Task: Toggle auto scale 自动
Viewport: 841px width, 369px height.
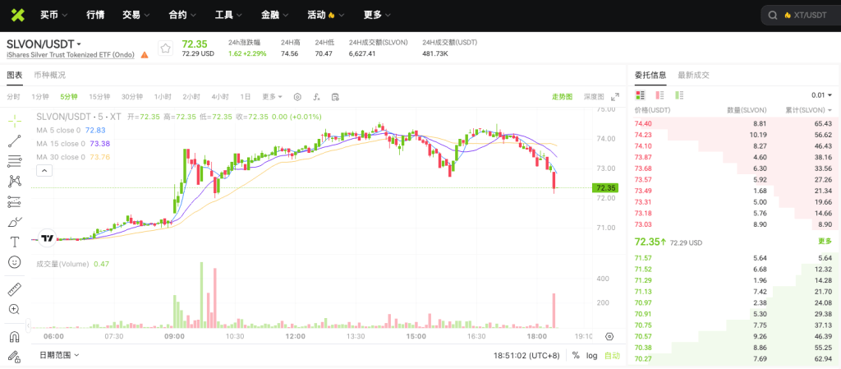Action: tap(612, 355)
